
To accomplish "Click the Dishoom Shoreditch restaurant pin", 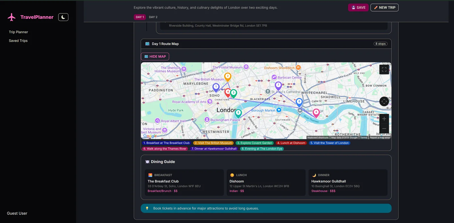I will (x=298, y=68).
